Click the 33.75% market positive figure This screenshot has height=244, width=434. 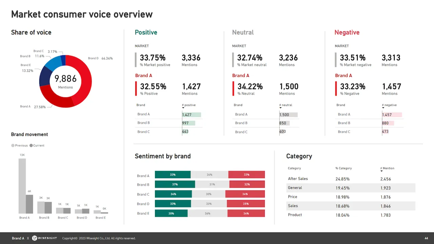point(153,58)
